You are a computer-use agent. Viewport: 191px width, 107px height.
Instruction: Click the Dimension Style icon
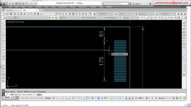click(115, 14)
